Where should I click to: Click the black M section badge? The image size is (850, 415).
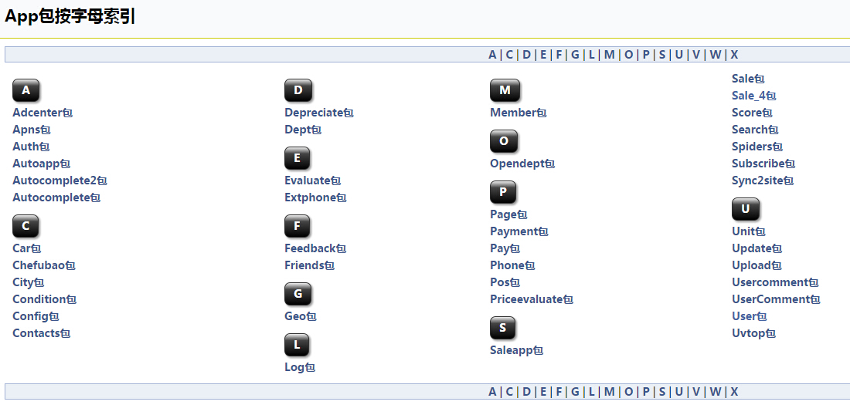[505, 90]
